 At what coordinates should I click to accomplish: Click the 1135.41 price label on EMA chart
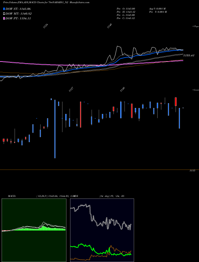point(189,55)
